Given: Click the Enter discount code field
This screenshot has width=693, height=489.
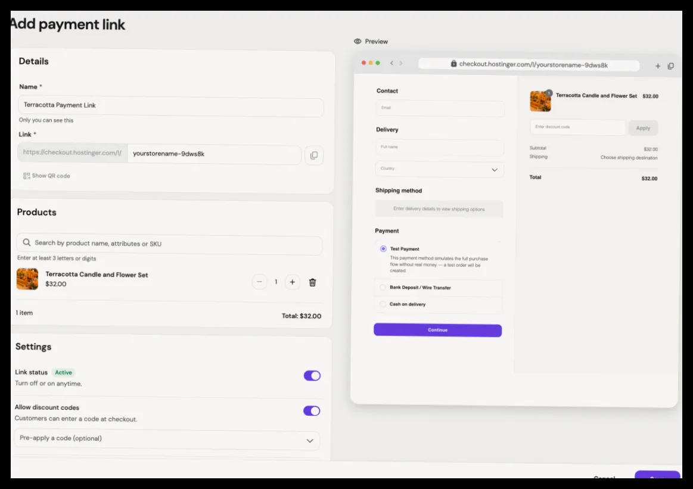Looking at the screenshot, I should [577, 127].
